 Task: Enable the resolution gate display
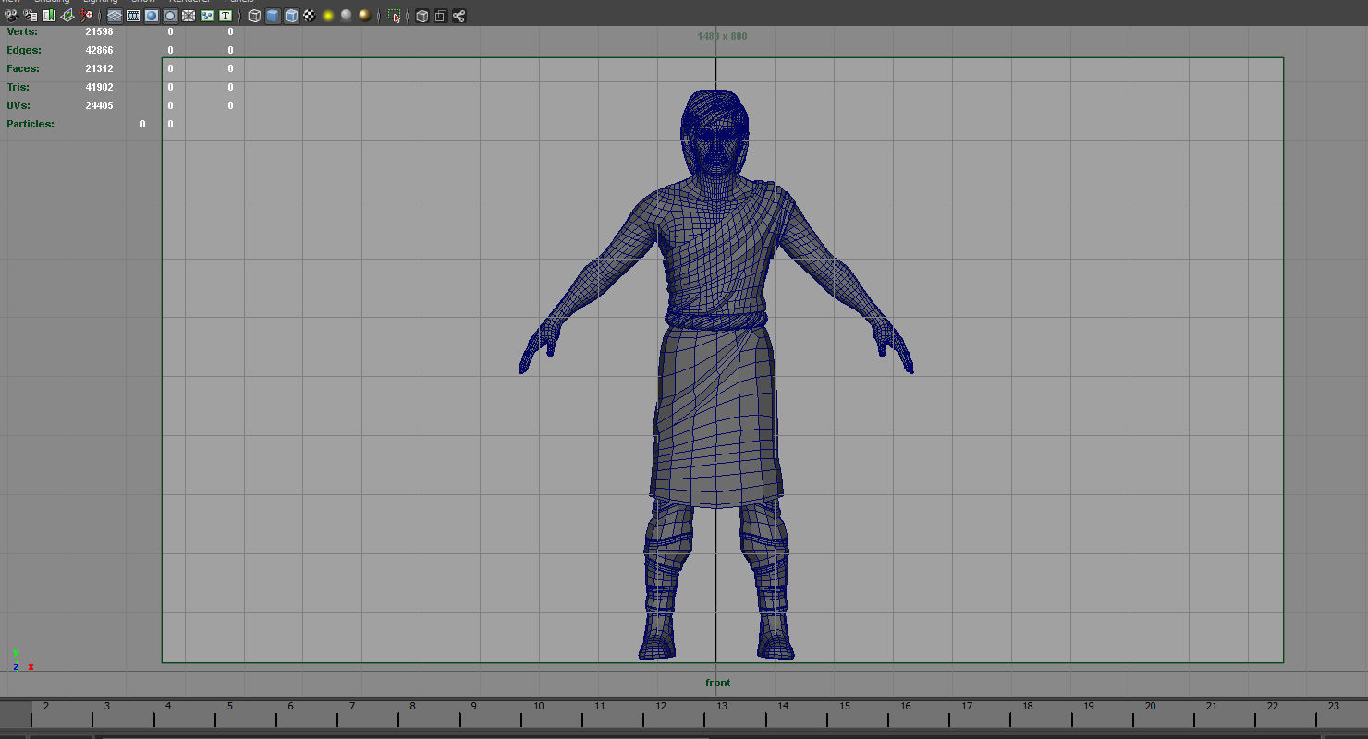click(150, 16)
